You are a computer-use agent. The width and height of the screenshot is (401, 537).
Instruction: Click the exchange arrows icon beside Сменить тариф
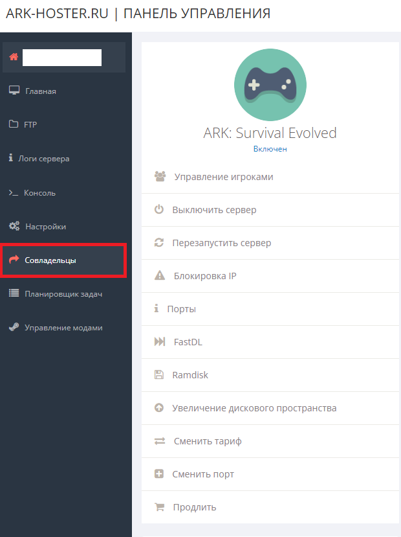[x=160, y=440]
